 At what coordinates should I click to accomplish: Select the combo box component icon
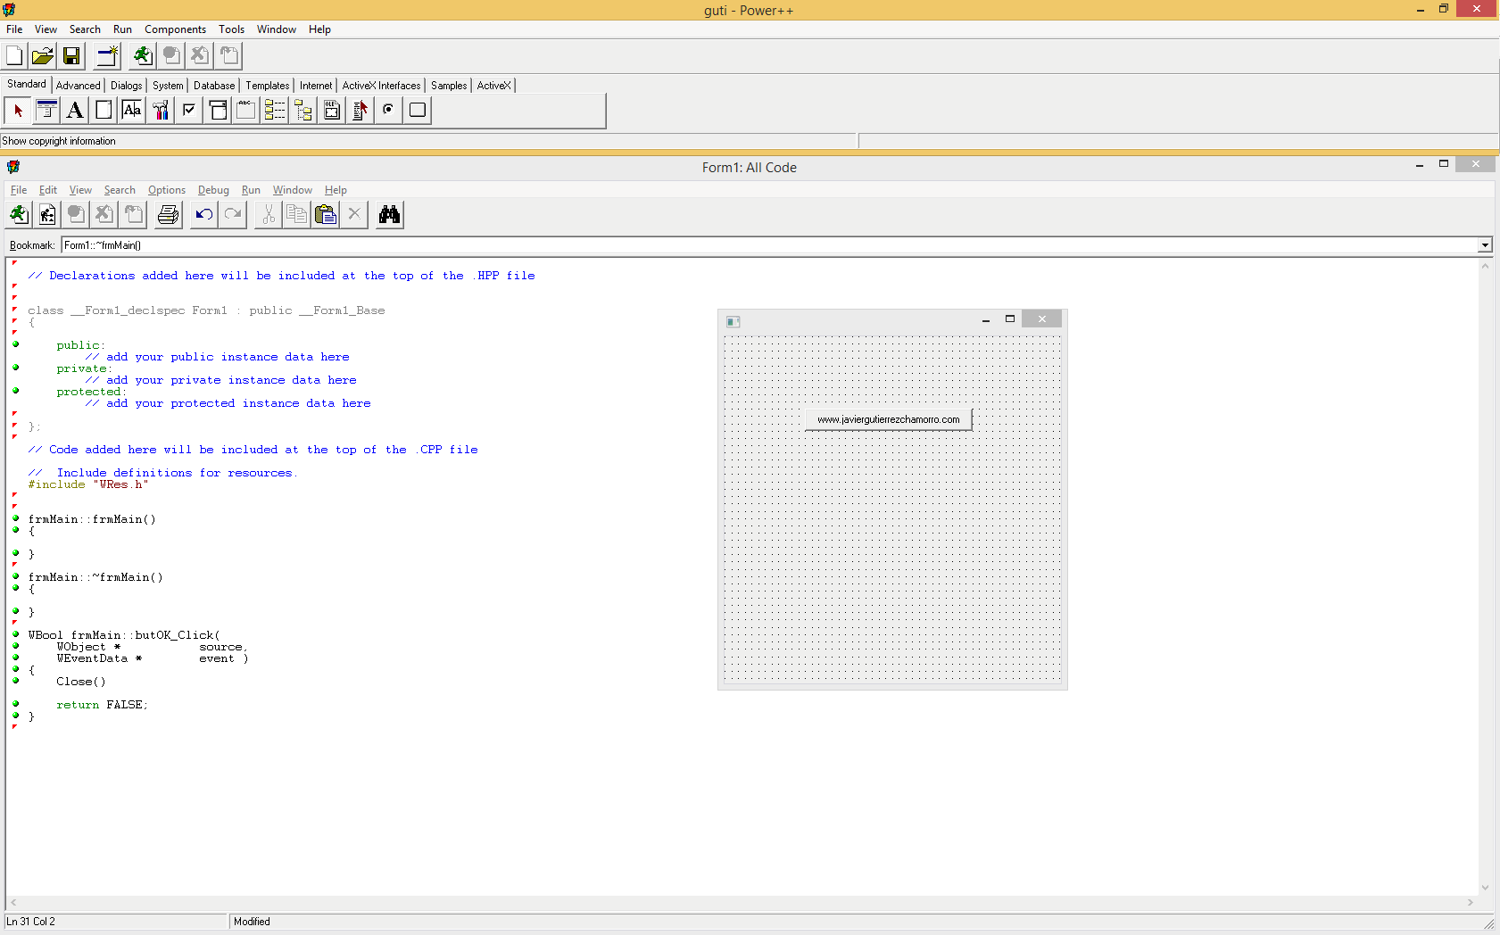(x=218, y=111)
